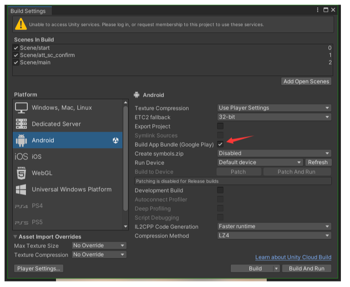Screen dimensions: 350x287
Task: Open the three-dot window options menu
Action: pyautogui.click(x=318, y=10)
